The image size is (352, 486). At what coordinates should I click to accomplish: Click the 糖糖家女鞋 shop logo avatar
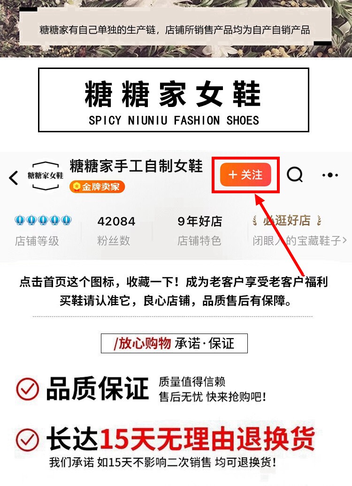click(45, 175)
